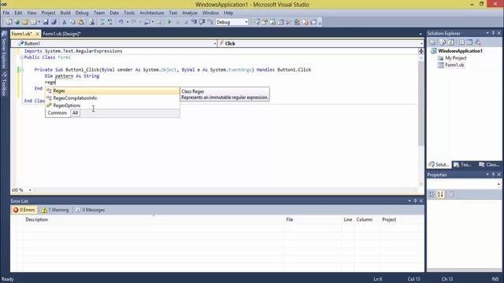Click the Cut toolbar icon
The image size is (504, 283).
pyautogui.click(x=65, y=22)
